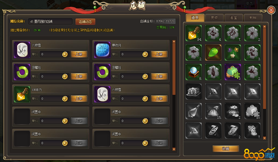
Task: Select the spider emblem item with count 2
Action: pos(252,33)
